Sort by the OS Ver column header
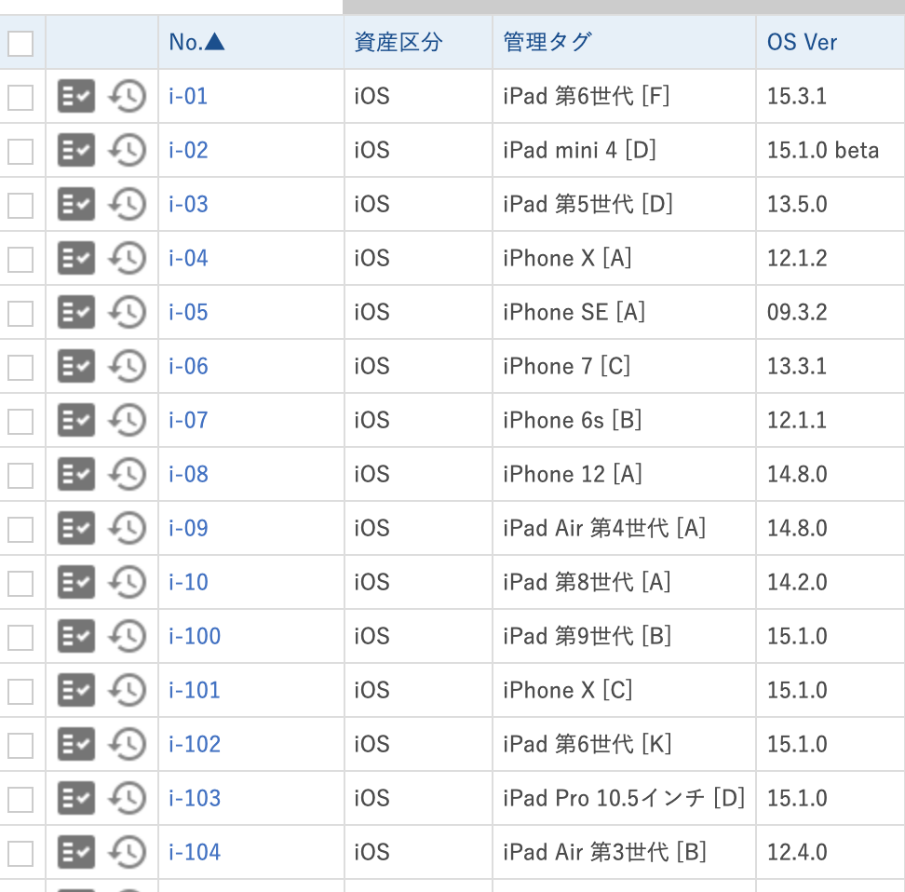The width and height of the screenshot is (905, 892). tap(802, 42)
